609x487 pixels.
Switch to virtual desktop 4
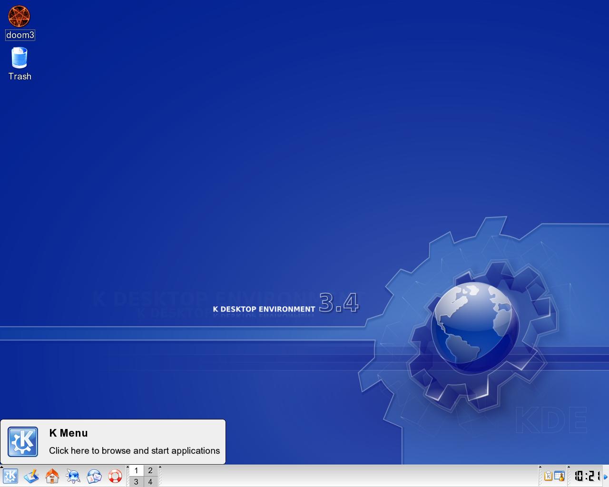point(150,482)
